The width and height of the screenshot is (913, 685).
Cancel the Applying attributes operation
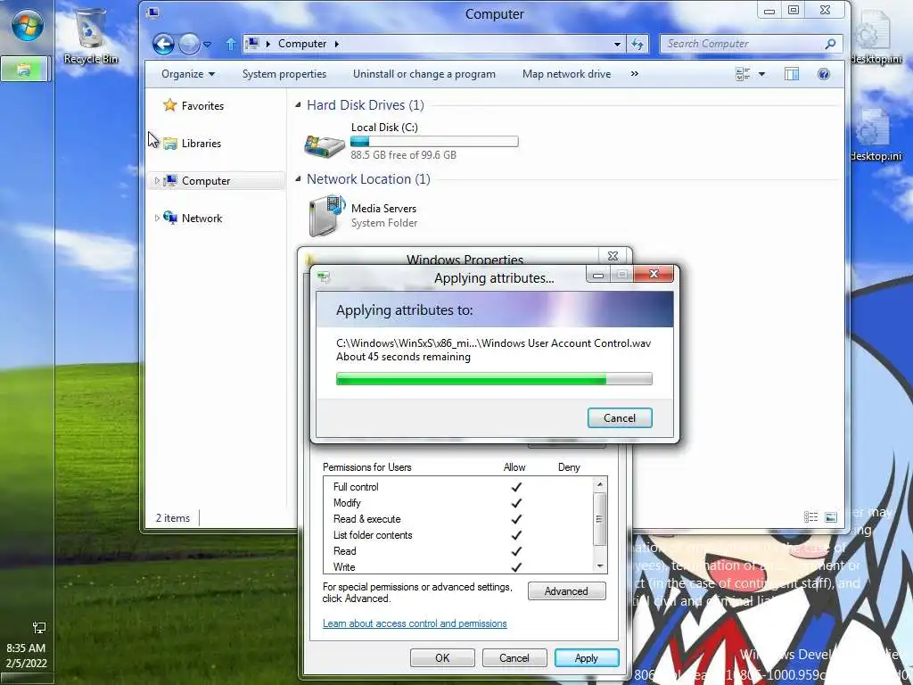[620, 417]
